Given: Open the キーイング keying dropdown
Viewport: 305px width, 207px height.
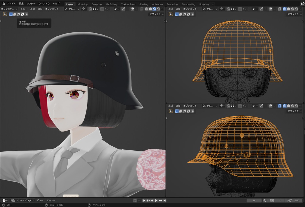Looking at the screenshot, I should click(27, 200).
